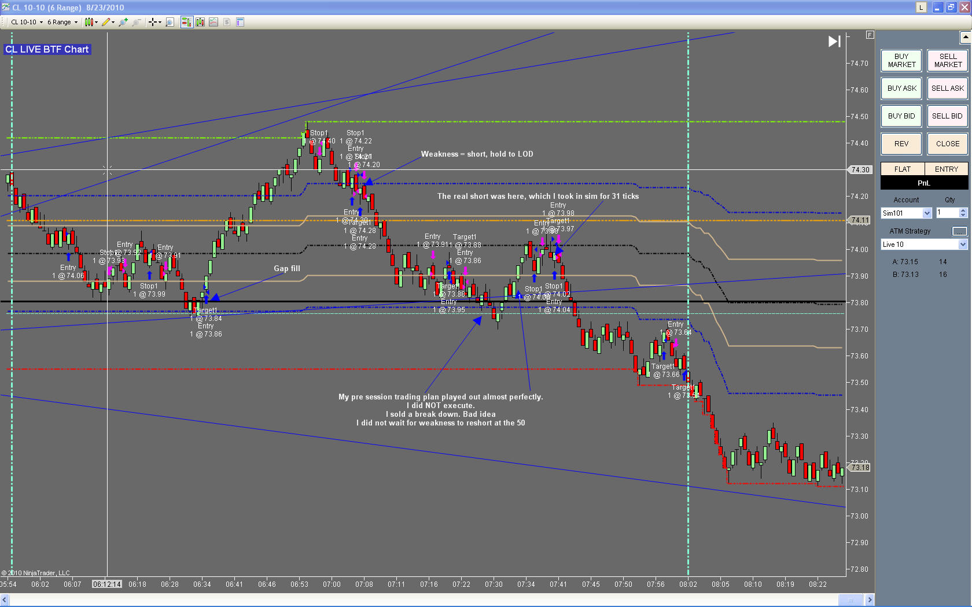Click 'My pre session trading plan' note
The height and width of the screenshot is (607, 972).
coord(441,410)
